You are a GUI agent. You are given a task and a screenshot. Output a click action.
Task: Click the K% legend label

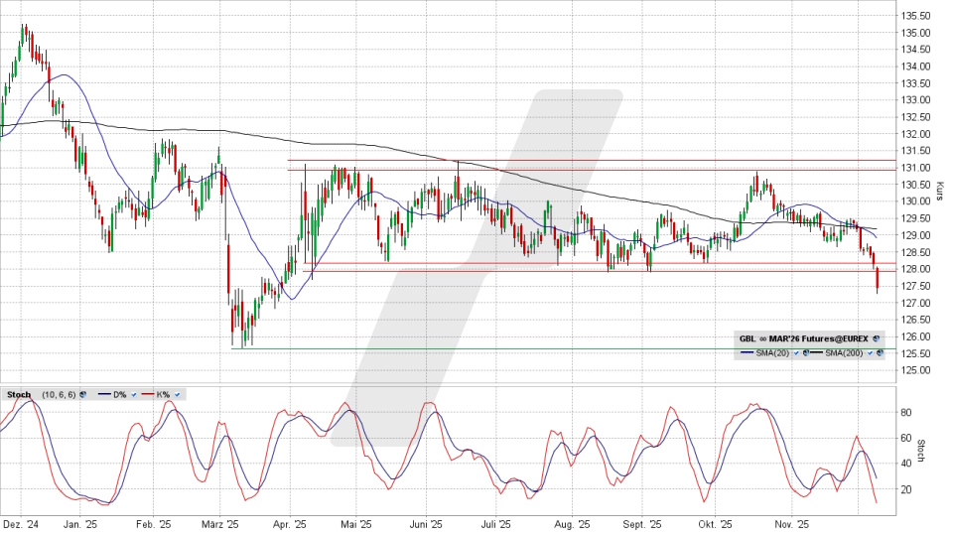click(163, 395)
